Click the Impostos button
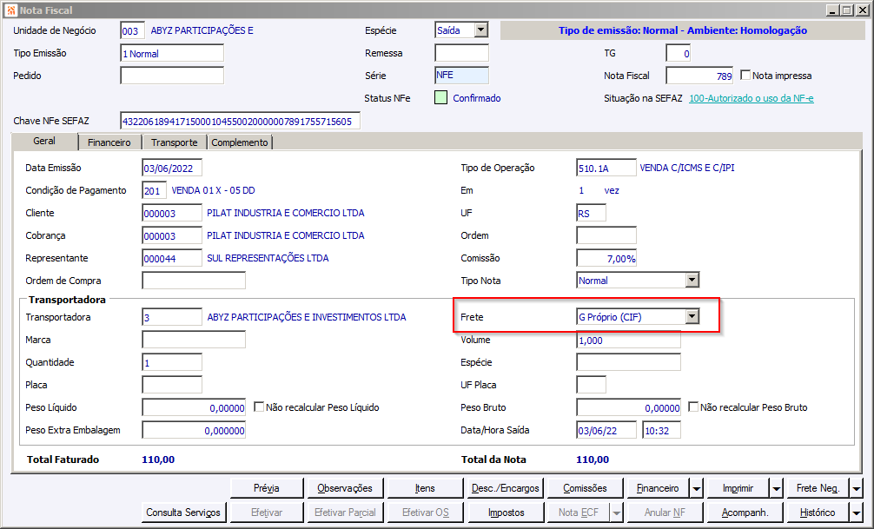Image resolution: width=874 pixels, height=529 pixels. [507, 512]
